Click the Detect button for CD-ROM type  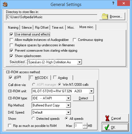(x=83, y=98)
